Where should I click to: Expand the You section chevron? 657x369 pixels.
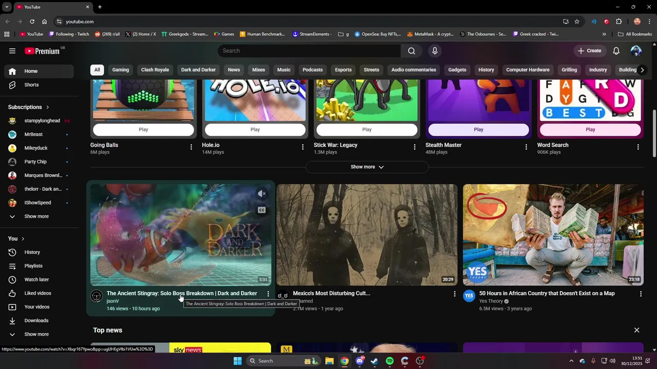(x=23, y=239)
